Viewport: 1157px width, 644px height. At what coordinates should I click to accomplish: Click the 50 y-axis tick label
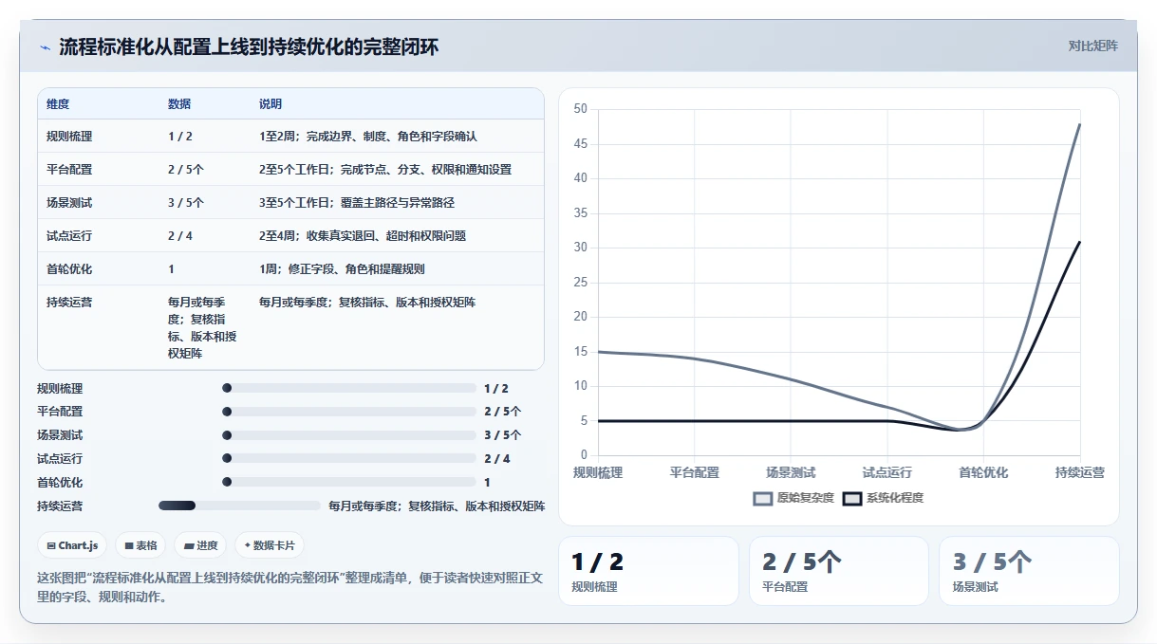[581, 109]
